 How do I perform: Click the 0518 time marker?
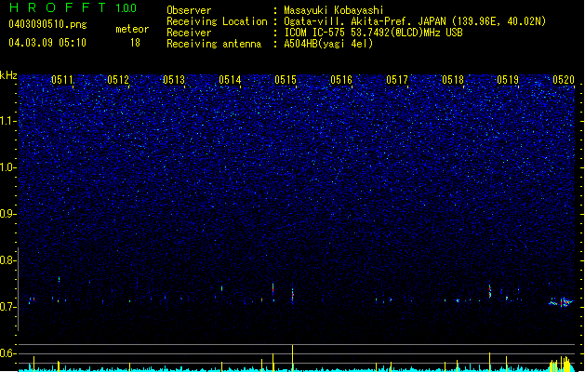[x=453, y=80]
